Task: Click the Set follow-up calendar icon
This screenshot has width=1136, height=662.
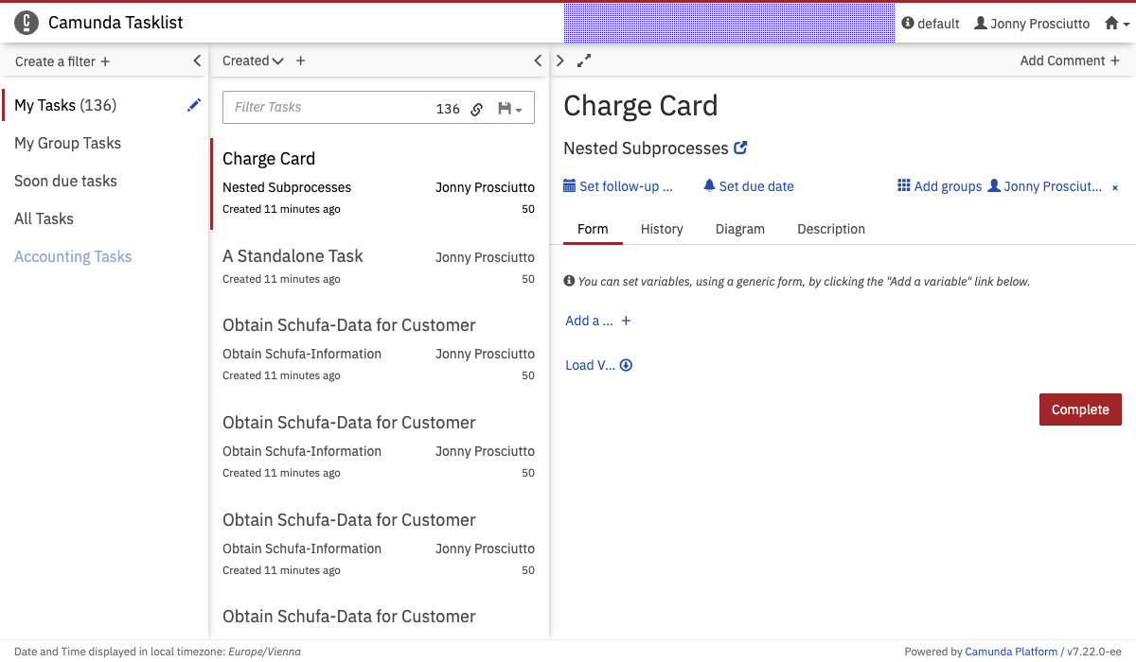Action: pyautogui.click(x=569, y=186)
